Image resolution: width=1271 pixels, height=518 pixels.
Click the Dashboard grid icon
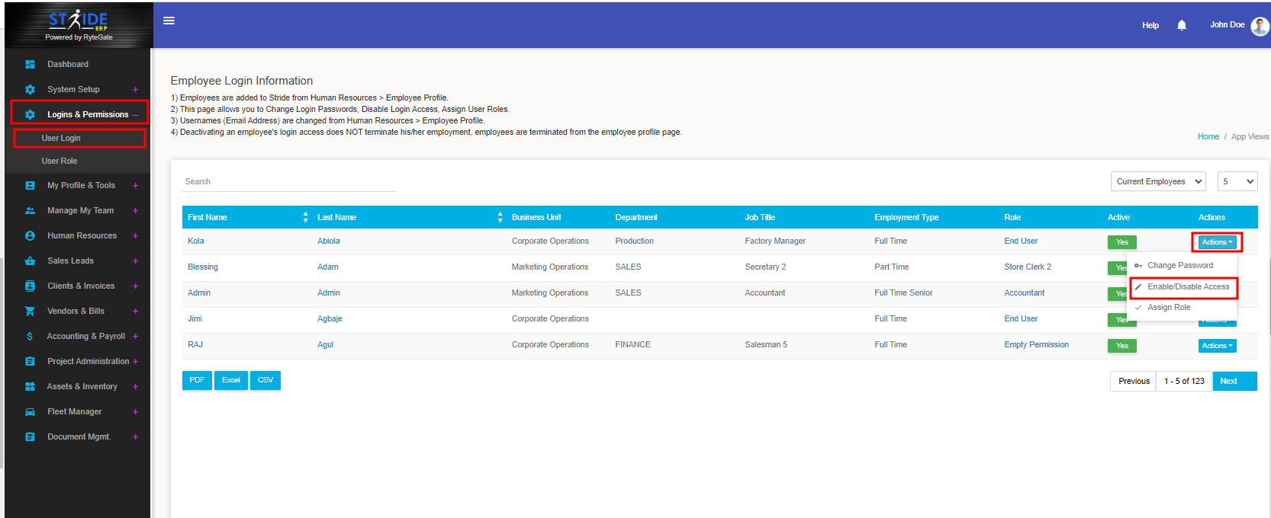pos(30,65)
